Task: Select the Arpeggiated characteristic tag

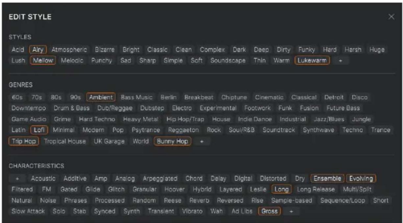Action: (161, 179)
